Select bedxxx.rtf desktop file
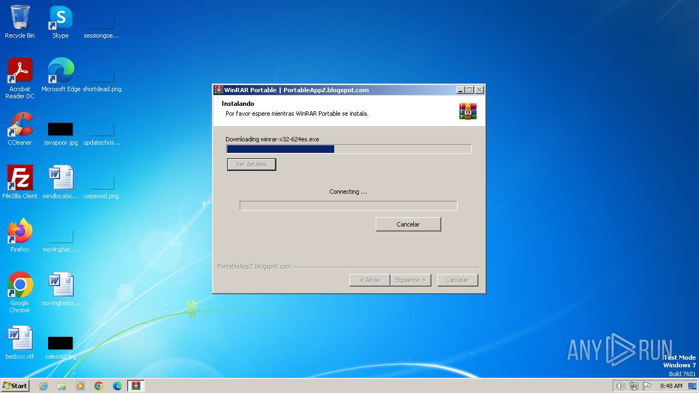 [x=20, y=343]
